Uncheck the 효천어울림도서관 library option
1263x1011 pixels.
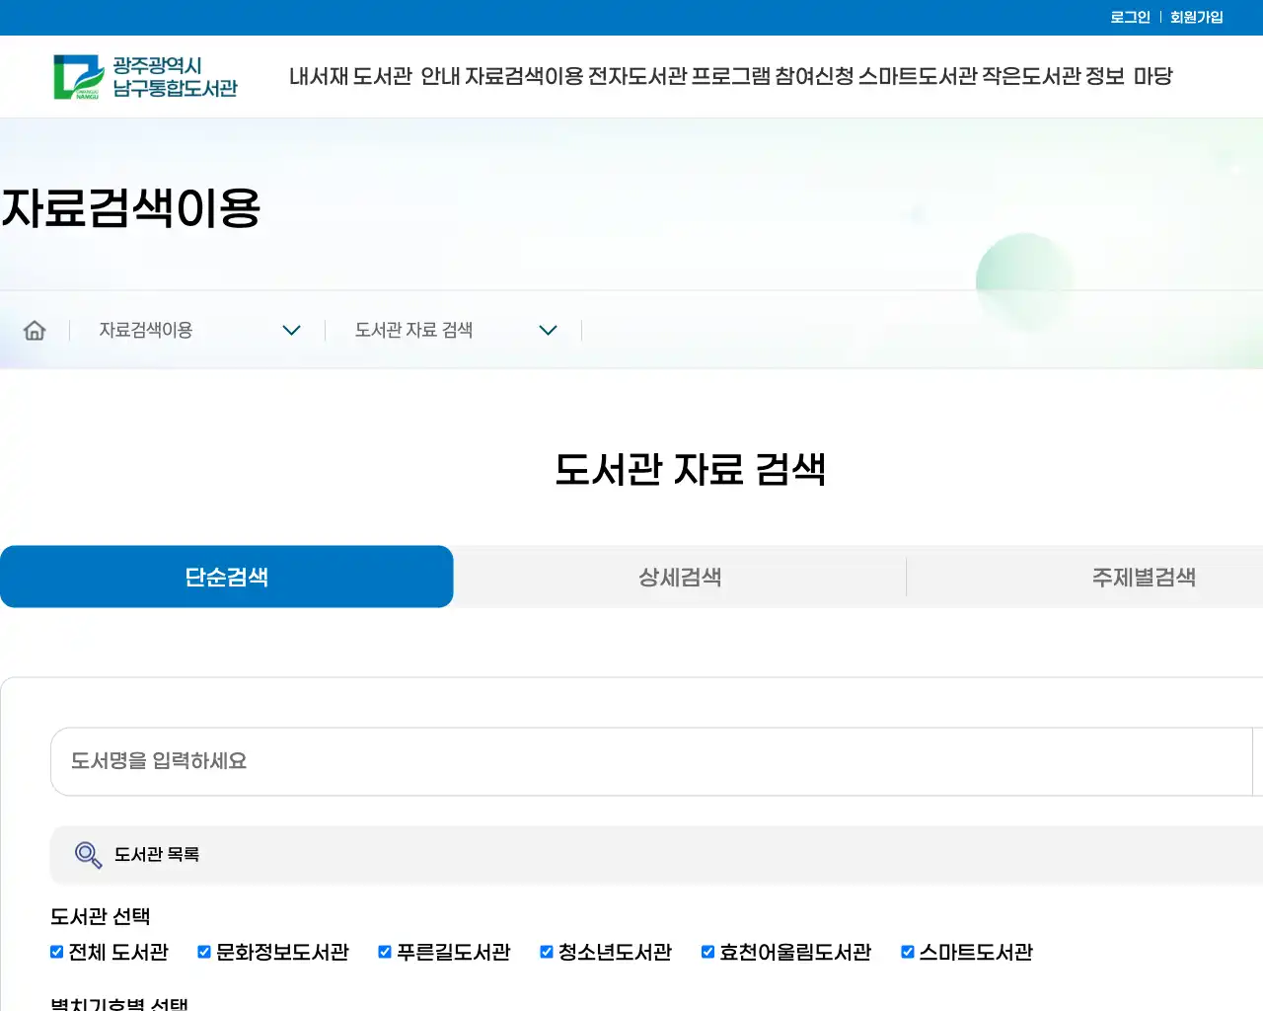[707, 952]
